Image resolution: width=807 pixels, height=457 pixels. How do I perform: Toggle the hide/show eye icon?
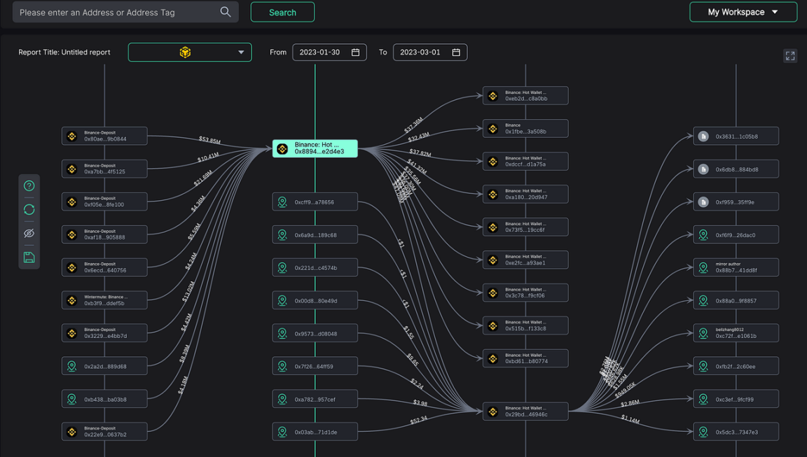pyautogui.click(x=29, y=234)
